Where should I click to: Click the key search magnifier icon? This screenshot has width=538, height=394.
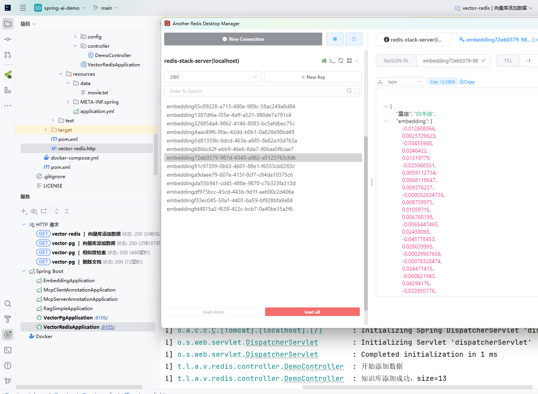349,91
